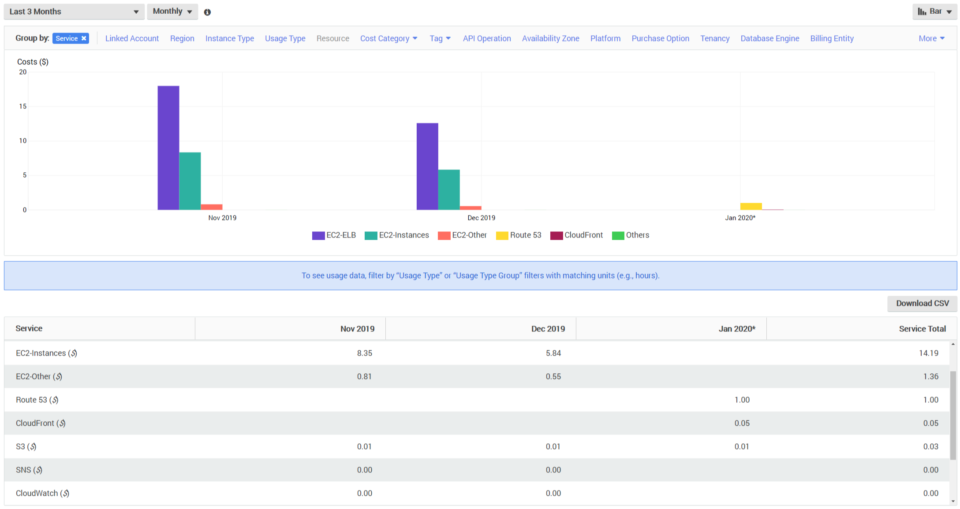
Task: Click the Nov 2019 EC2-ELB purple bar
Action: click(168, 148)
